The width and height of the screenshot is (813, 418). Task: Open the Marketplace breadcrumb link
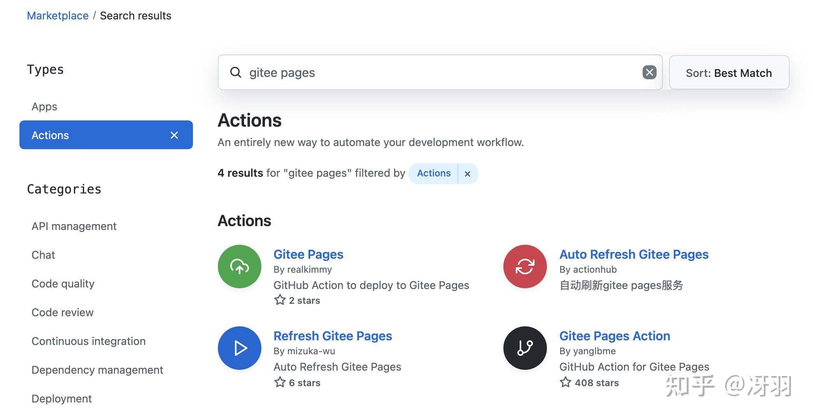point(57,16)
